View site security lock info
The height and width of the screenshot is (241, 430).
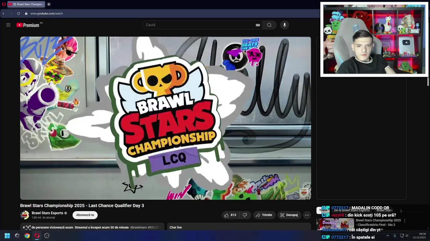[26, 13]
